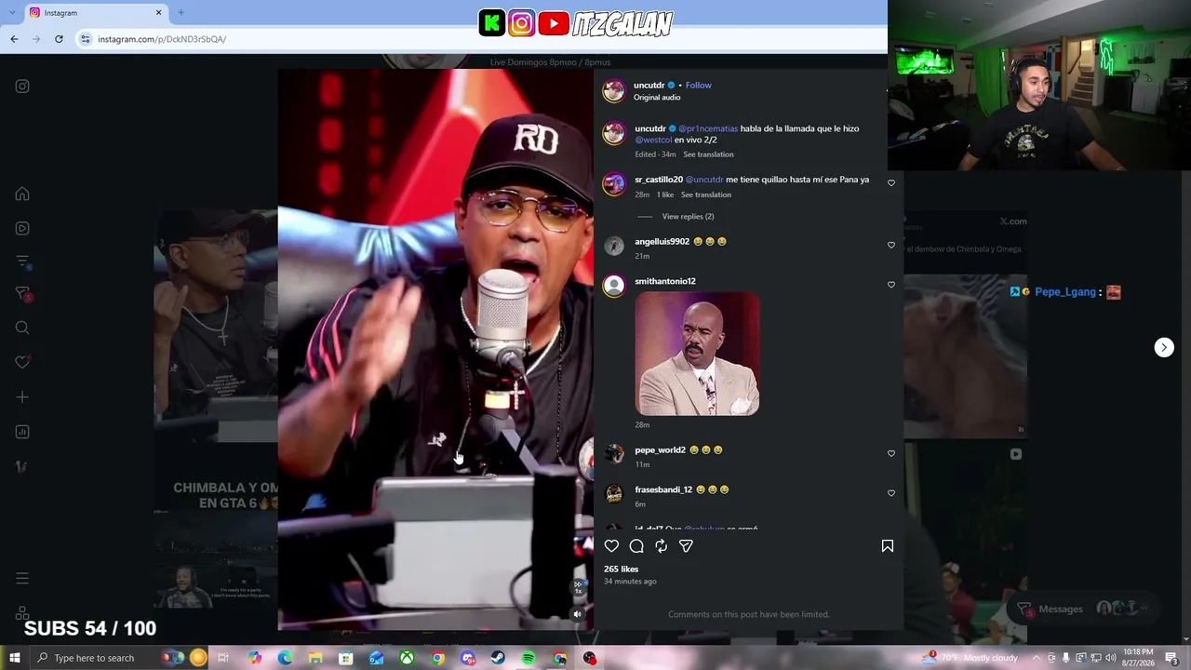Create a new post with the plus icon

tap(22, 397)
